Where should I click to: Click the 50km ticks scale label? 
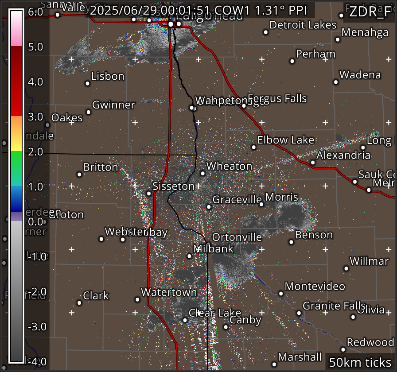click(x=360, y=362)
